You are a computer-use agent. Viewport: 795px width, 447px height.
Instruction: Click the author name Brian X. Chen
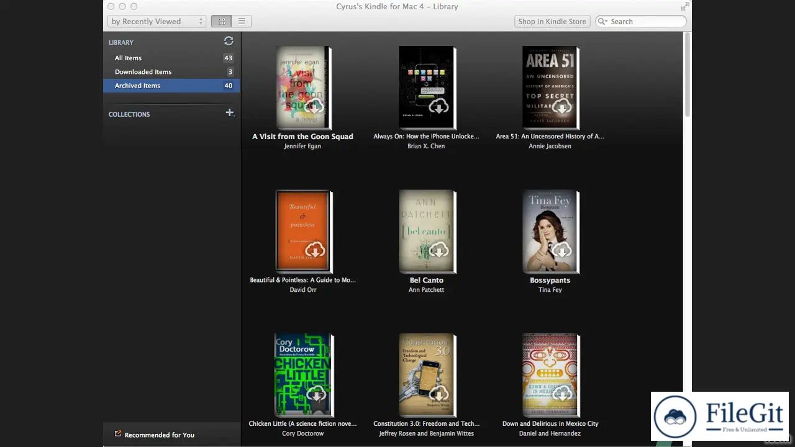(426, 147)
